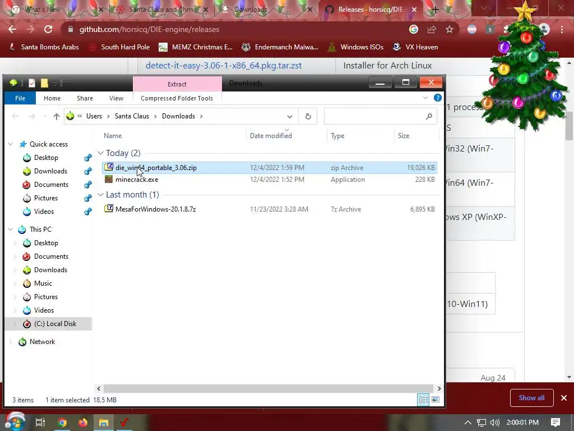574x431 pixels.
Task: Switch to the Downloads browser tab
Action: click(x=251, y=10)
